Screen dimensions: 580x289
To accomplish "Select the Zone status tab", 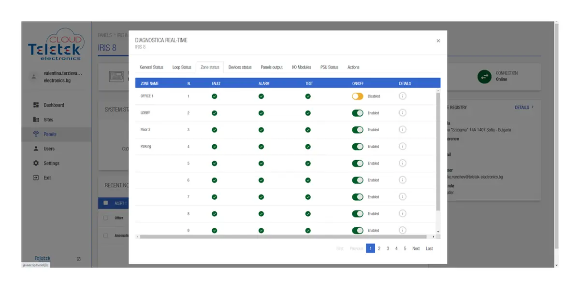I will click(210, 67).
